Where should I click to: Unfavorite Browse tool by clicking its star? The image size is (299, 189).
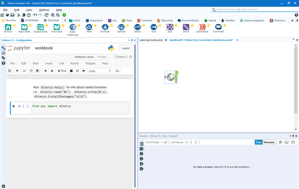tap(14, 25)
